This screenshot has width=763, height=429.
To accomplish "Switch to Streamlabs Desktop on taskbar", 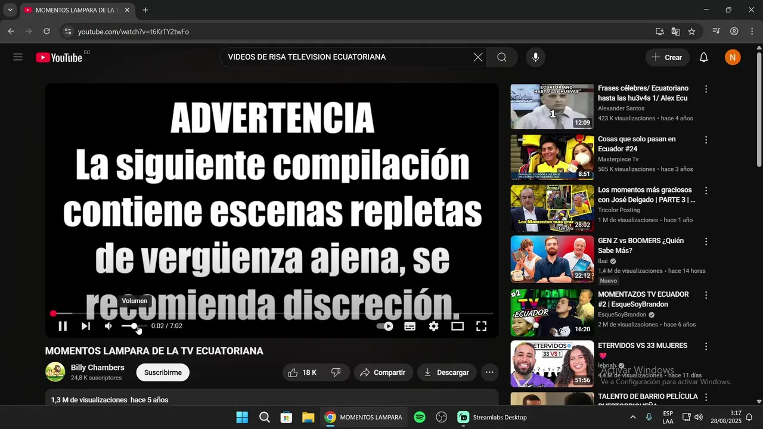I will [492, 417].
